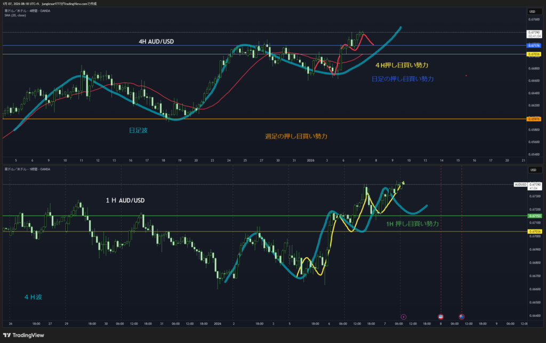The width and height of the screenshot is (546, 343).
Task: Select the teal '日足波' text label
Action: click(x=139, y=130)
